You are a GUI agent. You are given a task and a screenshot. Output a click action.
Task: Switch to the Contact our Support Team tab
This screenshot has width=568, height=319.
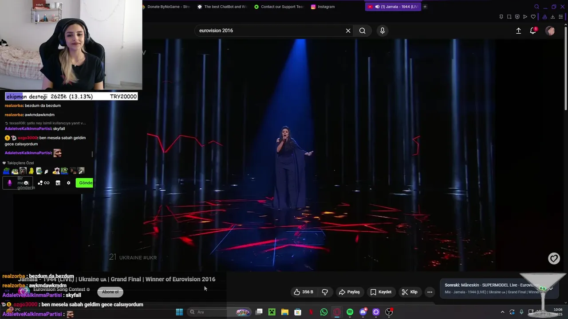point(279,7)
